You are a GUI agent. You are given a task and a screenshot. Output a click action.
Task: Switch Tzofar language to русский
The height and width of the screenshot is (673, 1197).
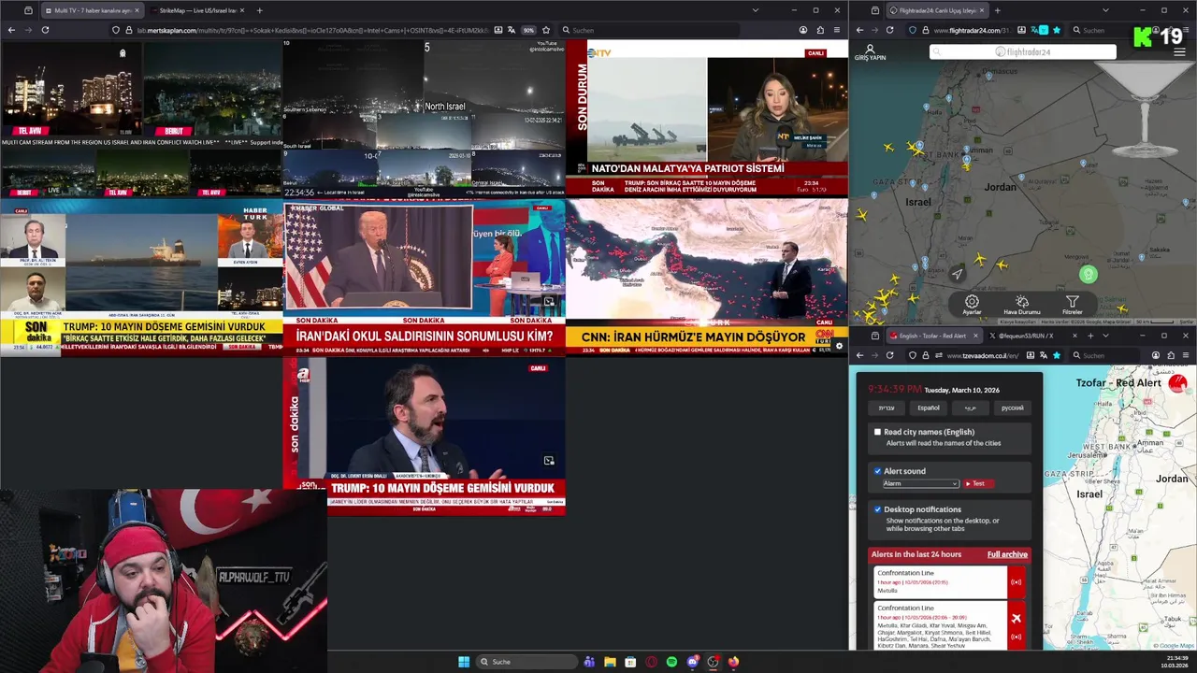(x=1013, y=408)
